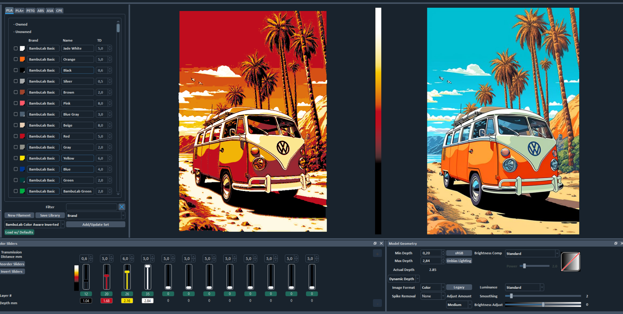Click the original van image preview
This screenshot has height=314, width=623.
pos(503,121)
